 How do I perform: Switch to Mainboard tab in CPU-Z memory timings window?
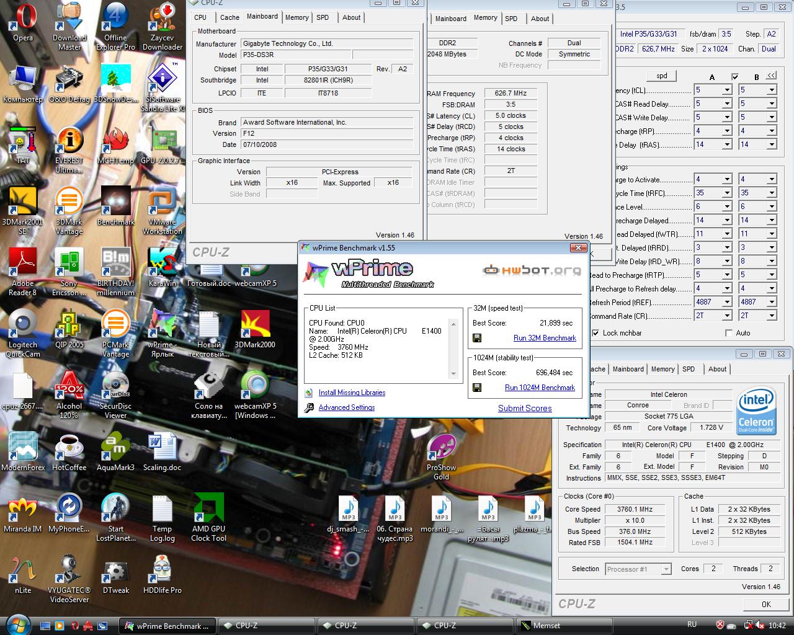point(450,19)
